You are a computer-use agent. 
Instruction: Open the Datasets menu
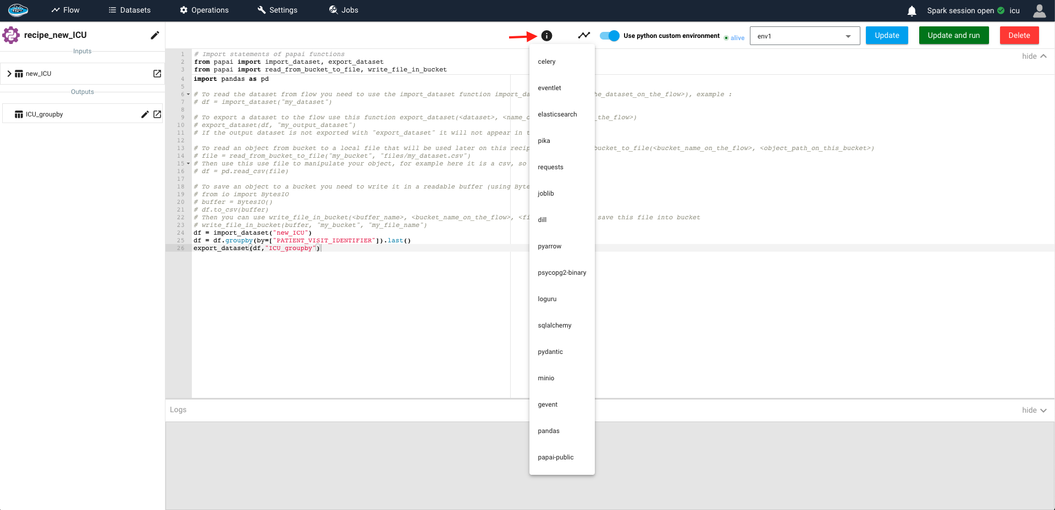click(x=130, y=10)
